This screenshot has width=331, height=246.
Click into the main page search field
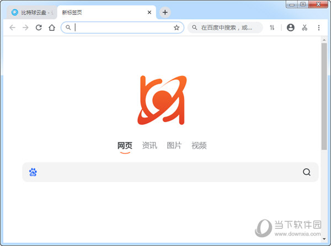pyautogui.click(x=170, y=172)
